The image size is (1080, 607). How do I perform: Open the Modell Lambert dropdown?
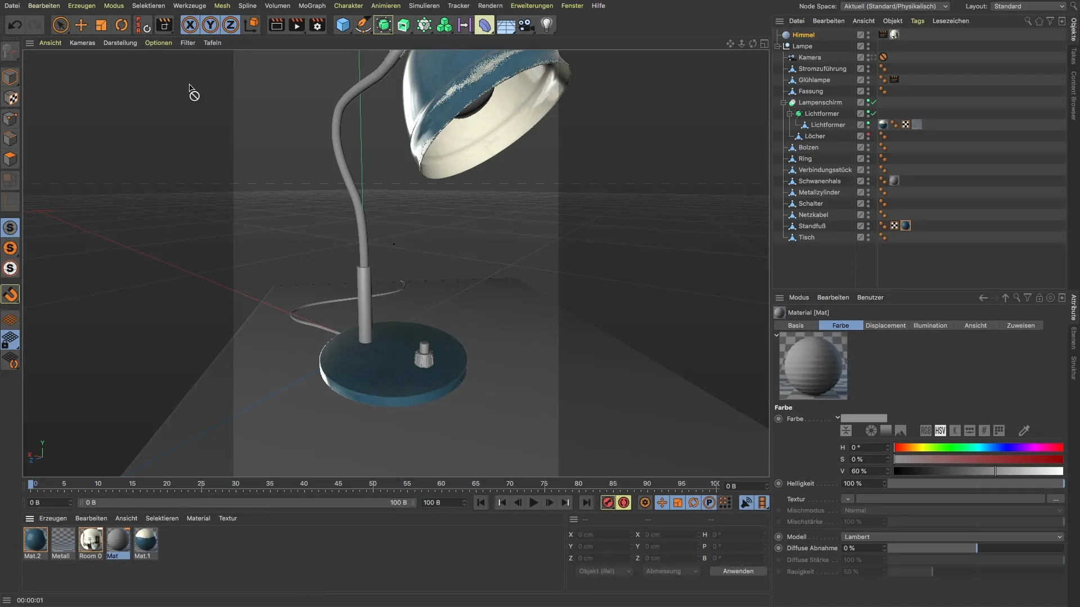point(952,537)
